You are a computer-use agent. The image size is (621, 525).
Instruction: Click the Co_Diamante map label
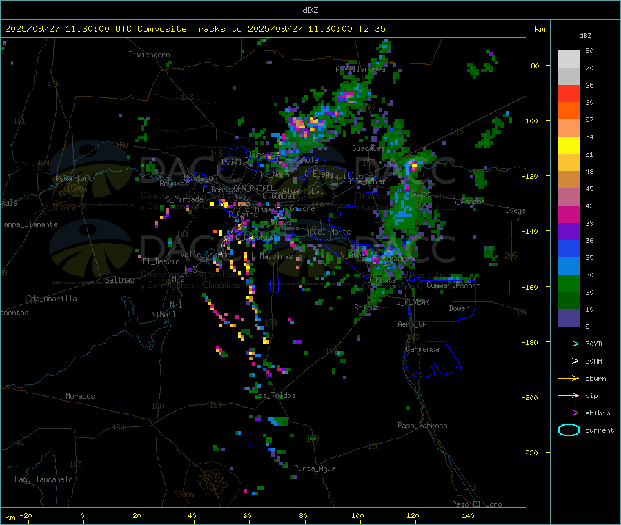coord(63,208)
